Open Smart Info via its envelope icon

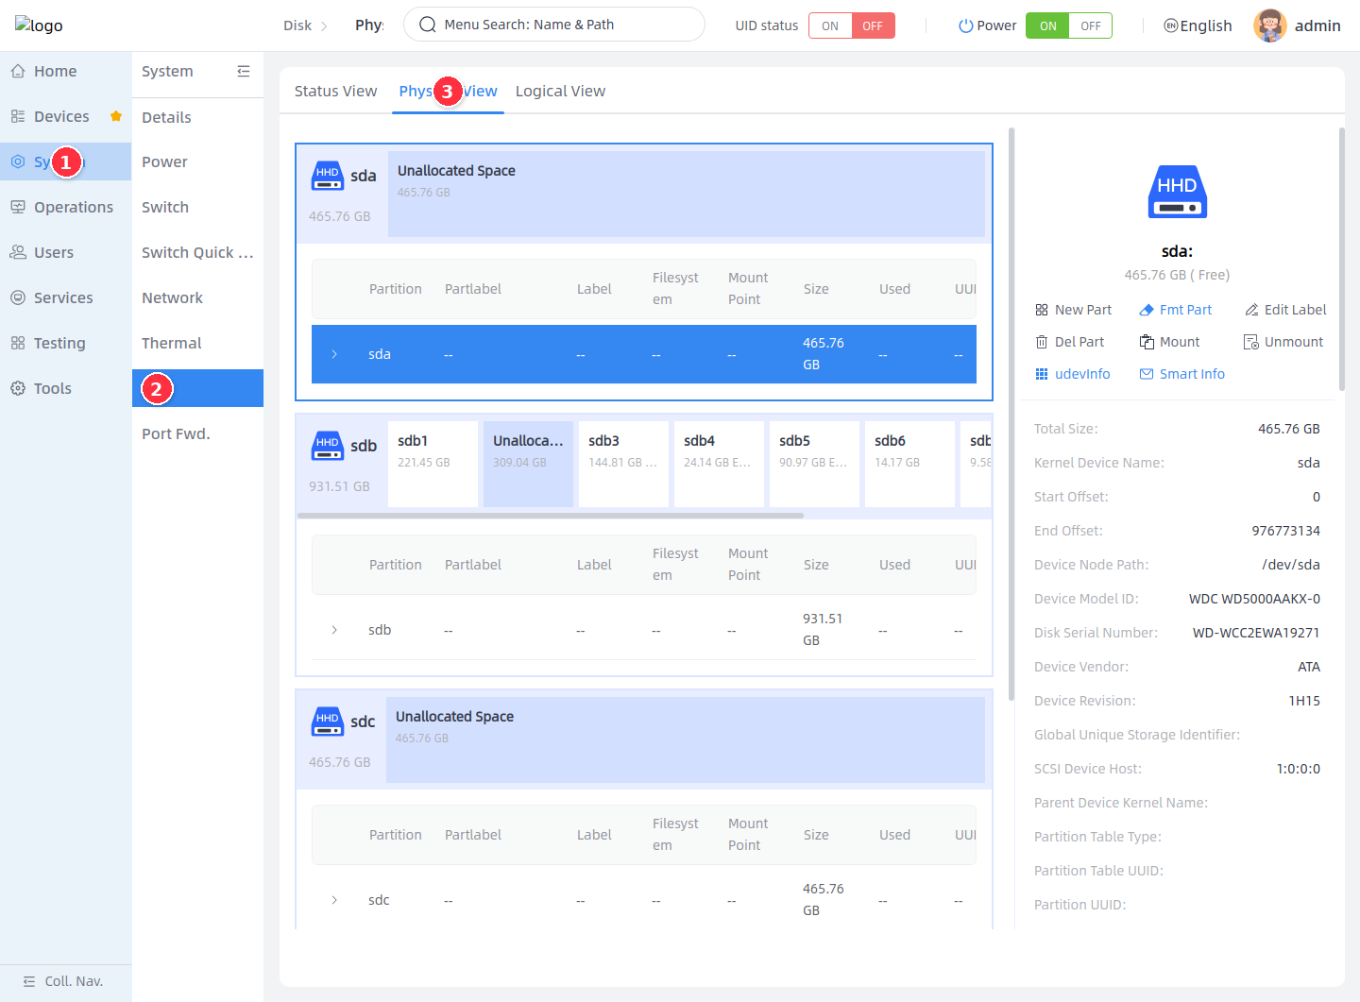pyautogui.click(x=1147, y=374)
